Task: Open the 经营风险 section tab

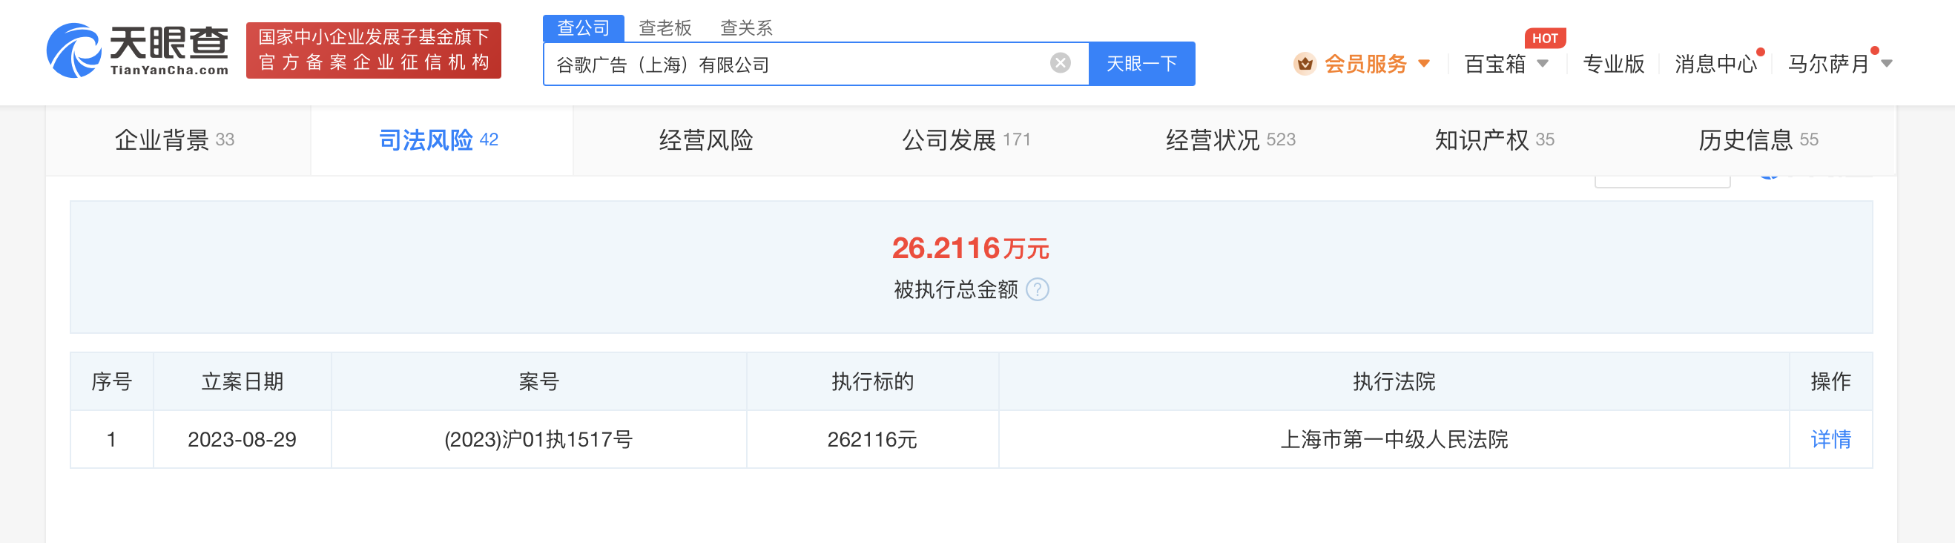Action: click(x=705, y=139)
